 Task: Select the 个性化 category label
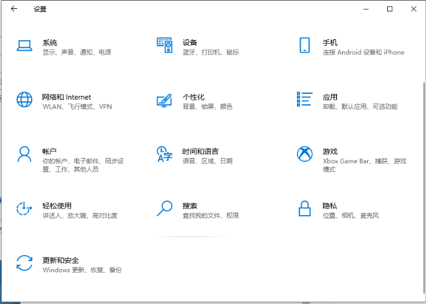point(193,97)
